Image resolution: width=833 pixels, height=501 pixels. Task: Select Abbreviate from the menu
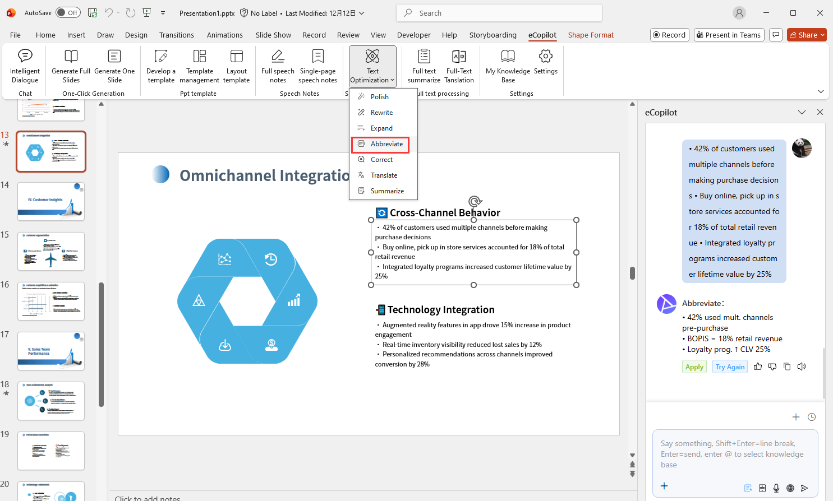(386, 144)
